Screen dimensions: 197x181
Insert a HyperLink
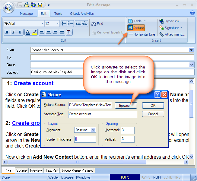169,21
